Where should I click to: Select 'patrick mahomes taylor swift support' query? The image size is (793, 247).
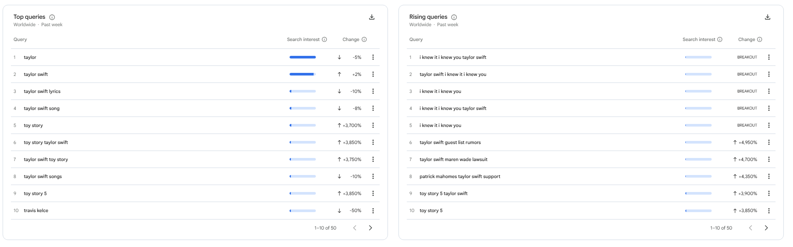(460, 176)
